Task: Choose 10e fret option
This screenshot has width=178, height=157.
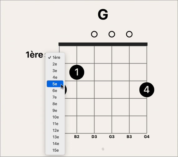Action: click(55, 117)
